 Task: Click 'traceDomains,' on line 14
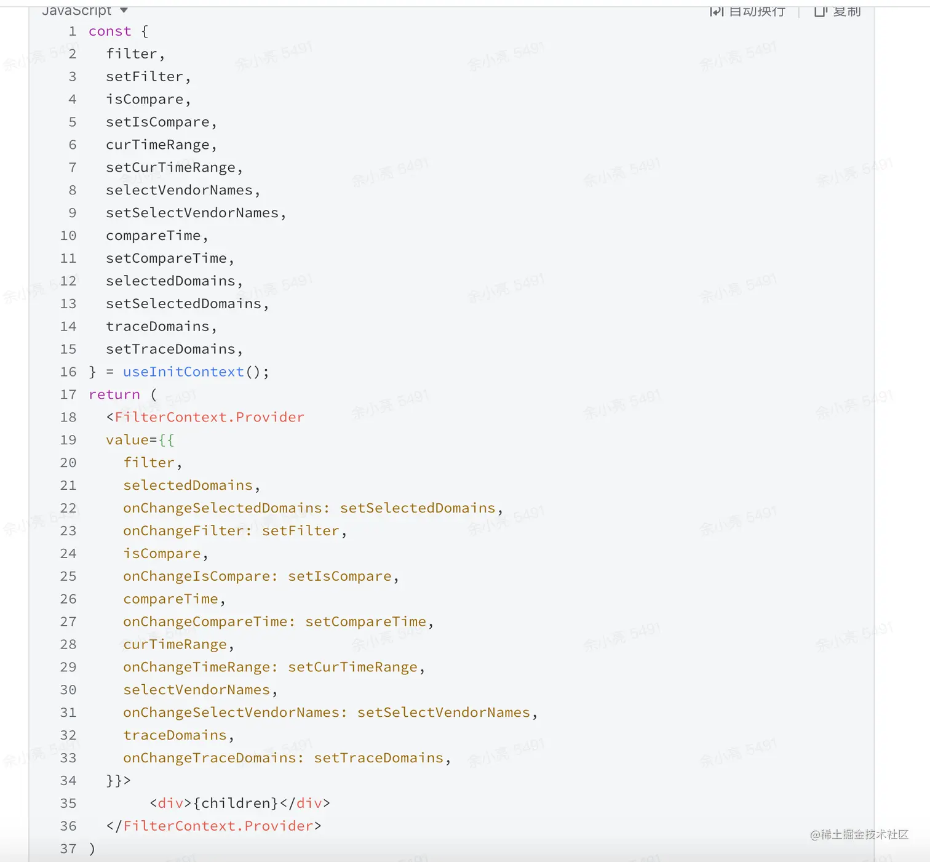[x=161, y=327]
